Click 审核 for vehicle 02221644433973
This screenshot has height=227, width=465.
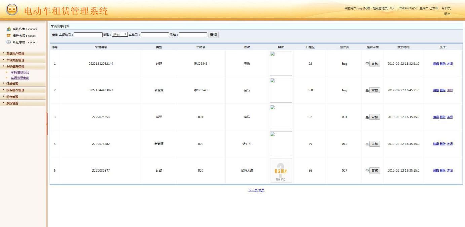[375, 90]
